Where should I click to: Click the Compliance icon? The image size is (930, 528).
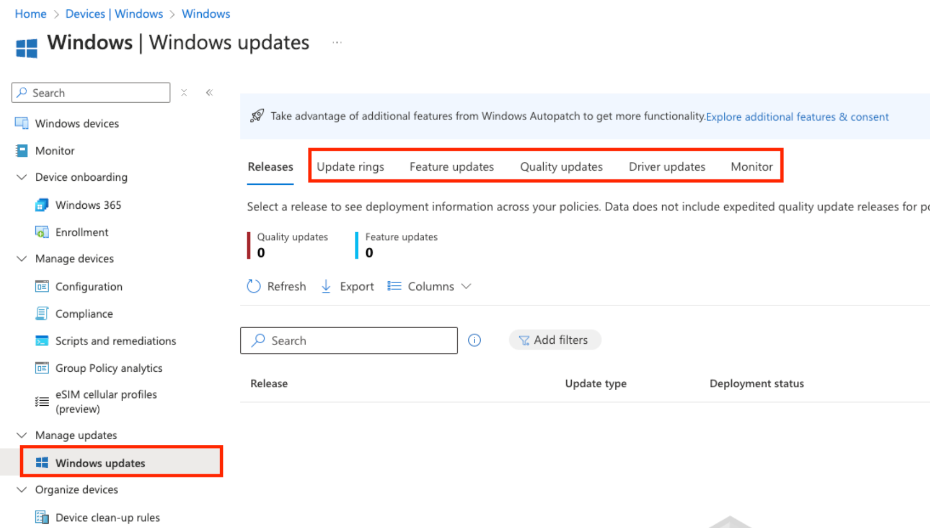coord(42,314)
